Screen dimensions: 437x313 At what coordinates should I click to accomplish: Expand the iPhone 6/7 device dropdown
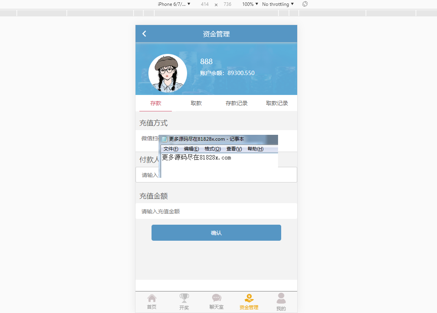coord(174,4)
